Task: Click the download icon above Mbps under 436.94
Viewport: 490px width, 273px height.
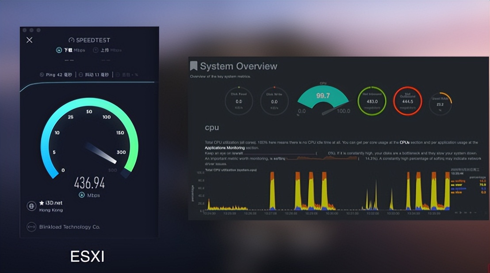Action: 81,195
